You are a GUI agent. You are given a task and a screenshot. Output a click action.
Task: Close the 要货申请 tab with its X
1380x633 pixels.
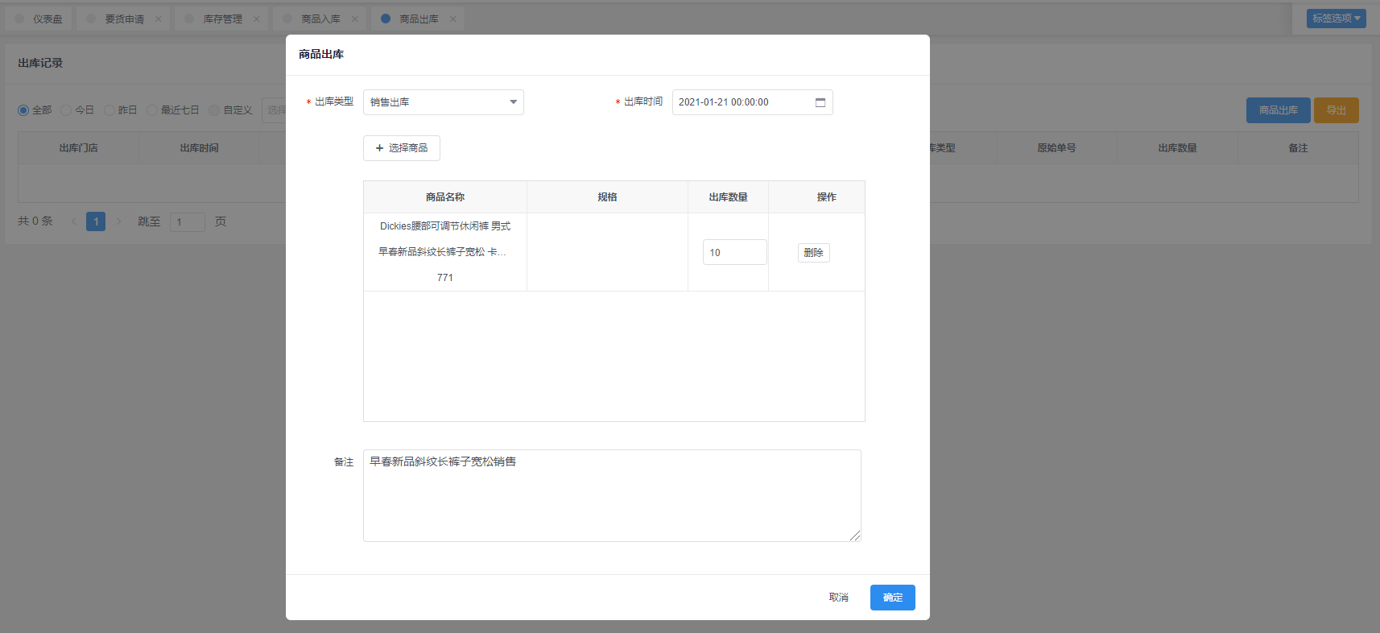point(158,19)
